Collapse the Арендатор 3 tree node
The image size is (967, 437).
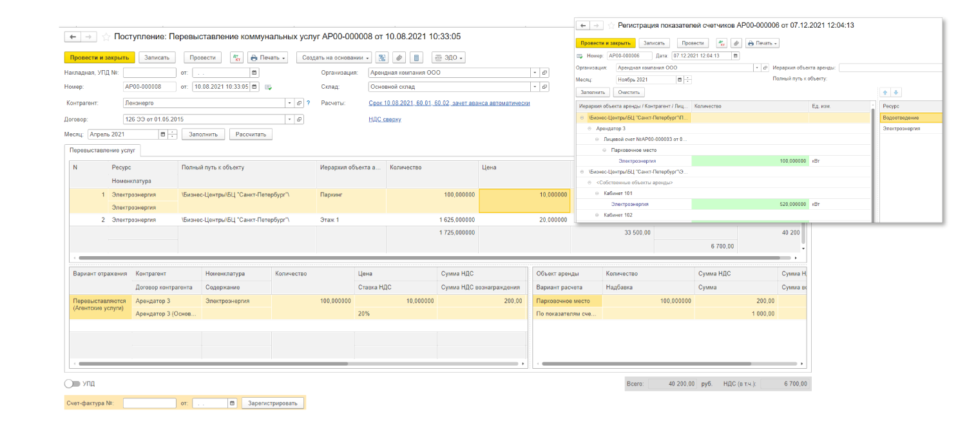(590, 129)
